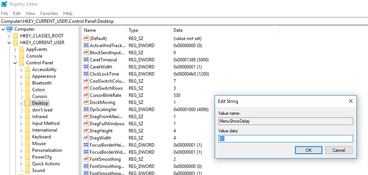Open the View menu
368x175 pixels.
click(x=31, y=13)
